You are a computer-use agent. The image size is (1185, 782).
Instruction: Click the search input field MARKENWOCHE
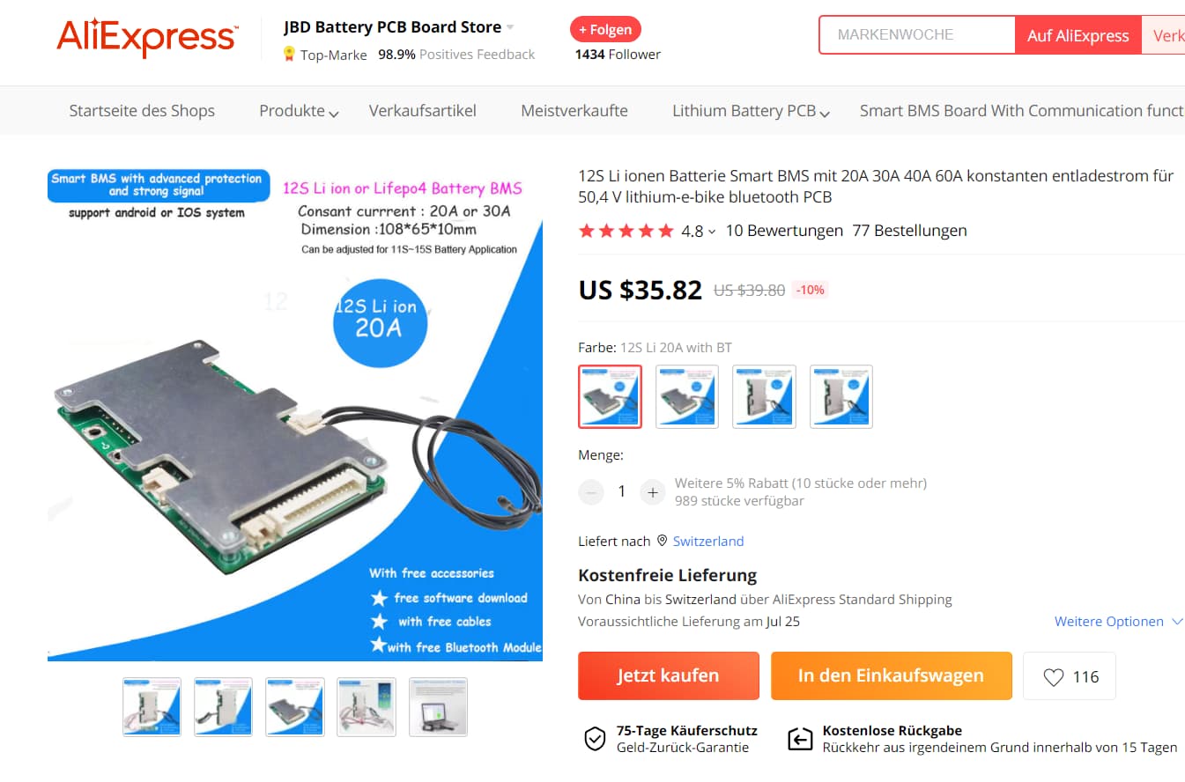917,35
